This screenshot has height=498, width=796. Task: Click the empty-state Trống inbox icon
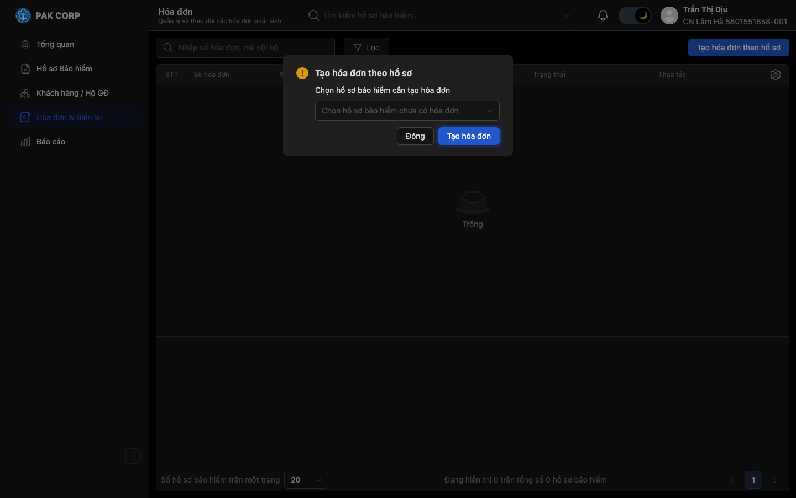coord(473,202)
